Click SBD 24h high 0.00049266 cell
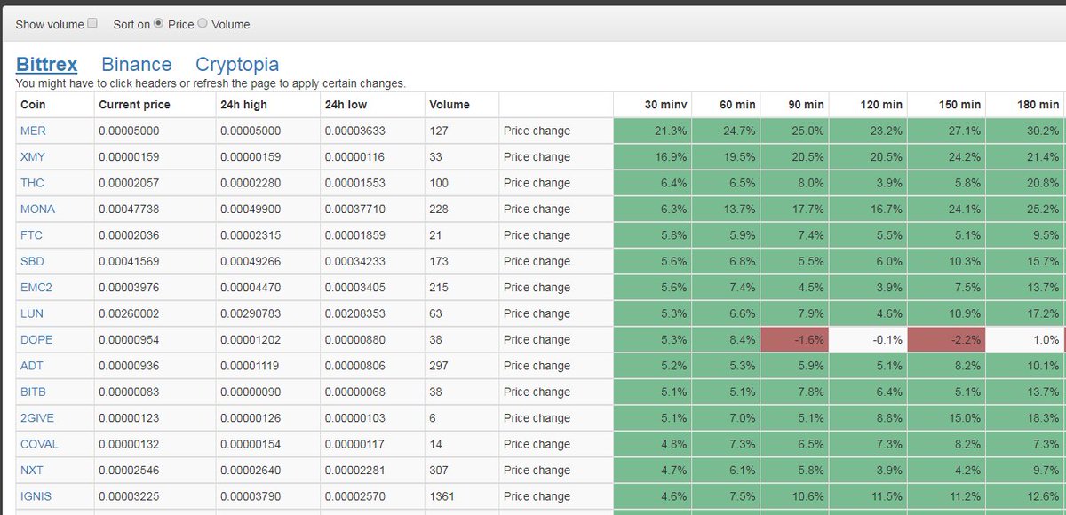The image size is (1066, 515). click(267, 261)
